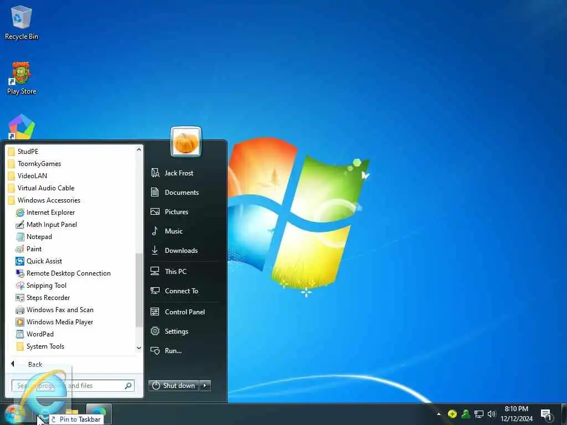Start Quick Assist
The image size is (567, 425).
coord(39,261)
